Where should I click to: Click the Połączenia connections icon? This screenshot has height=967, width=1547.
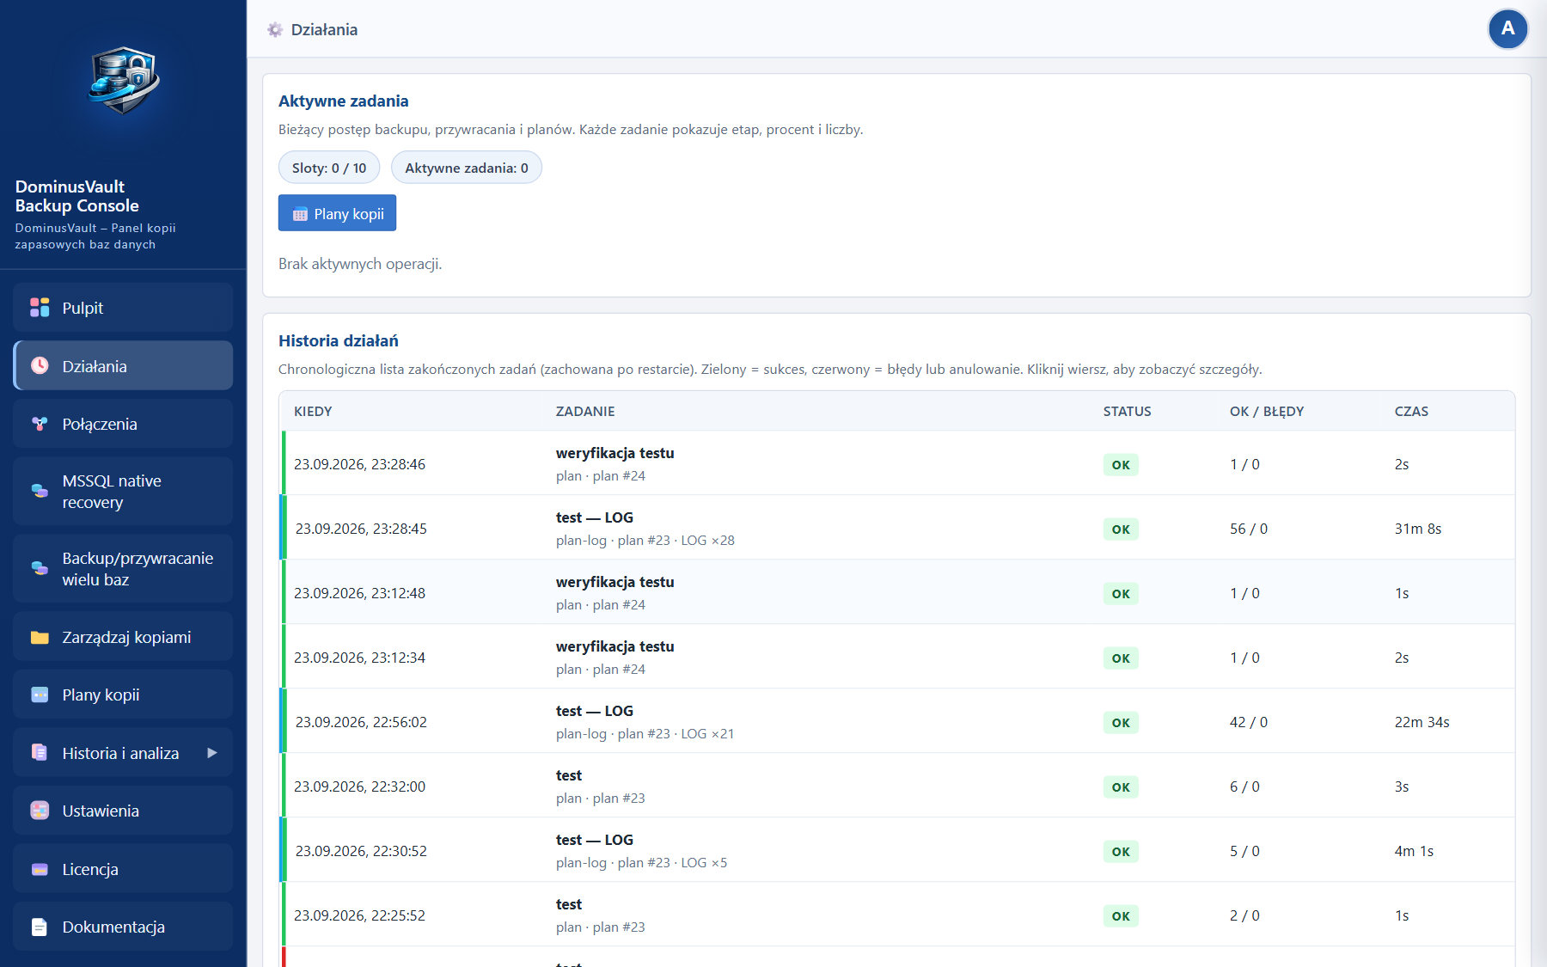pos(40,424)
